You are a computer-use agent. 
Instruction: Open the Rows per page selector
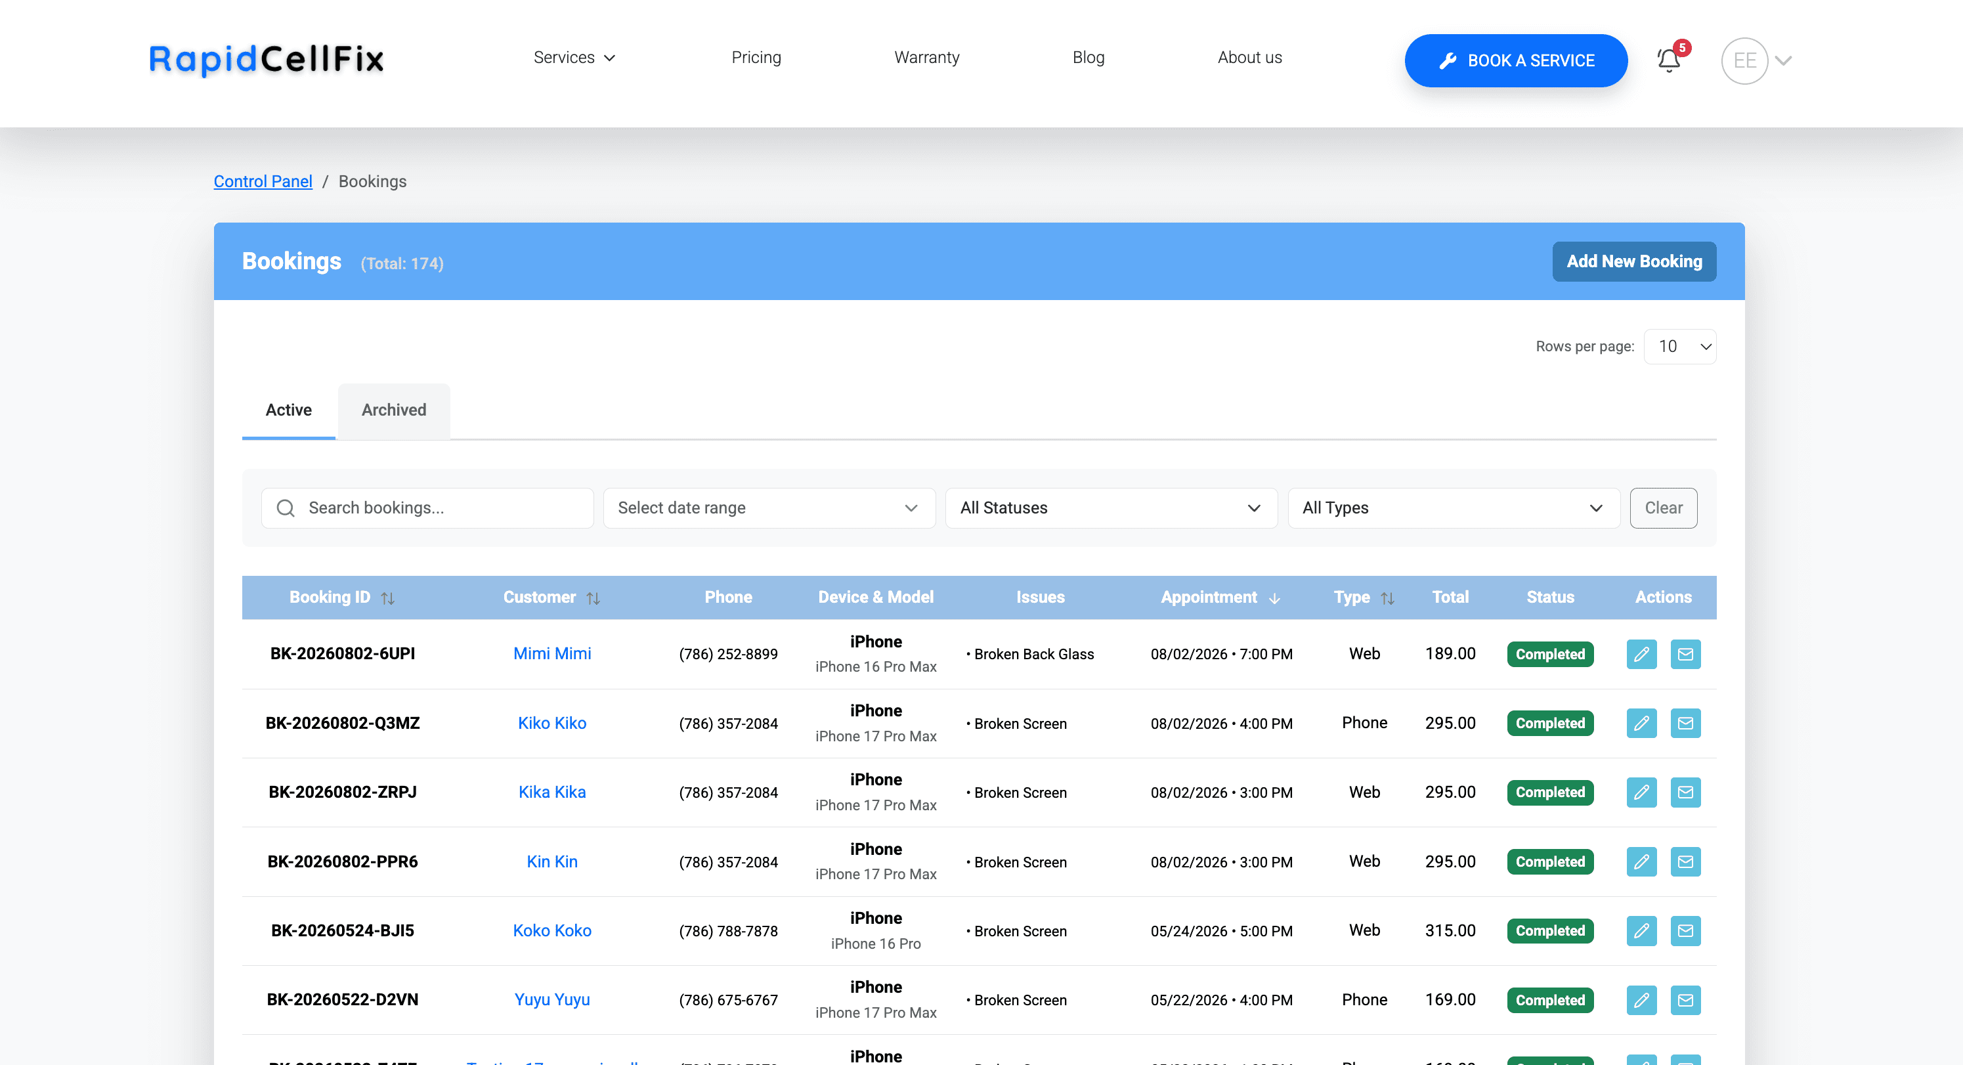[x=1679, y=347]
